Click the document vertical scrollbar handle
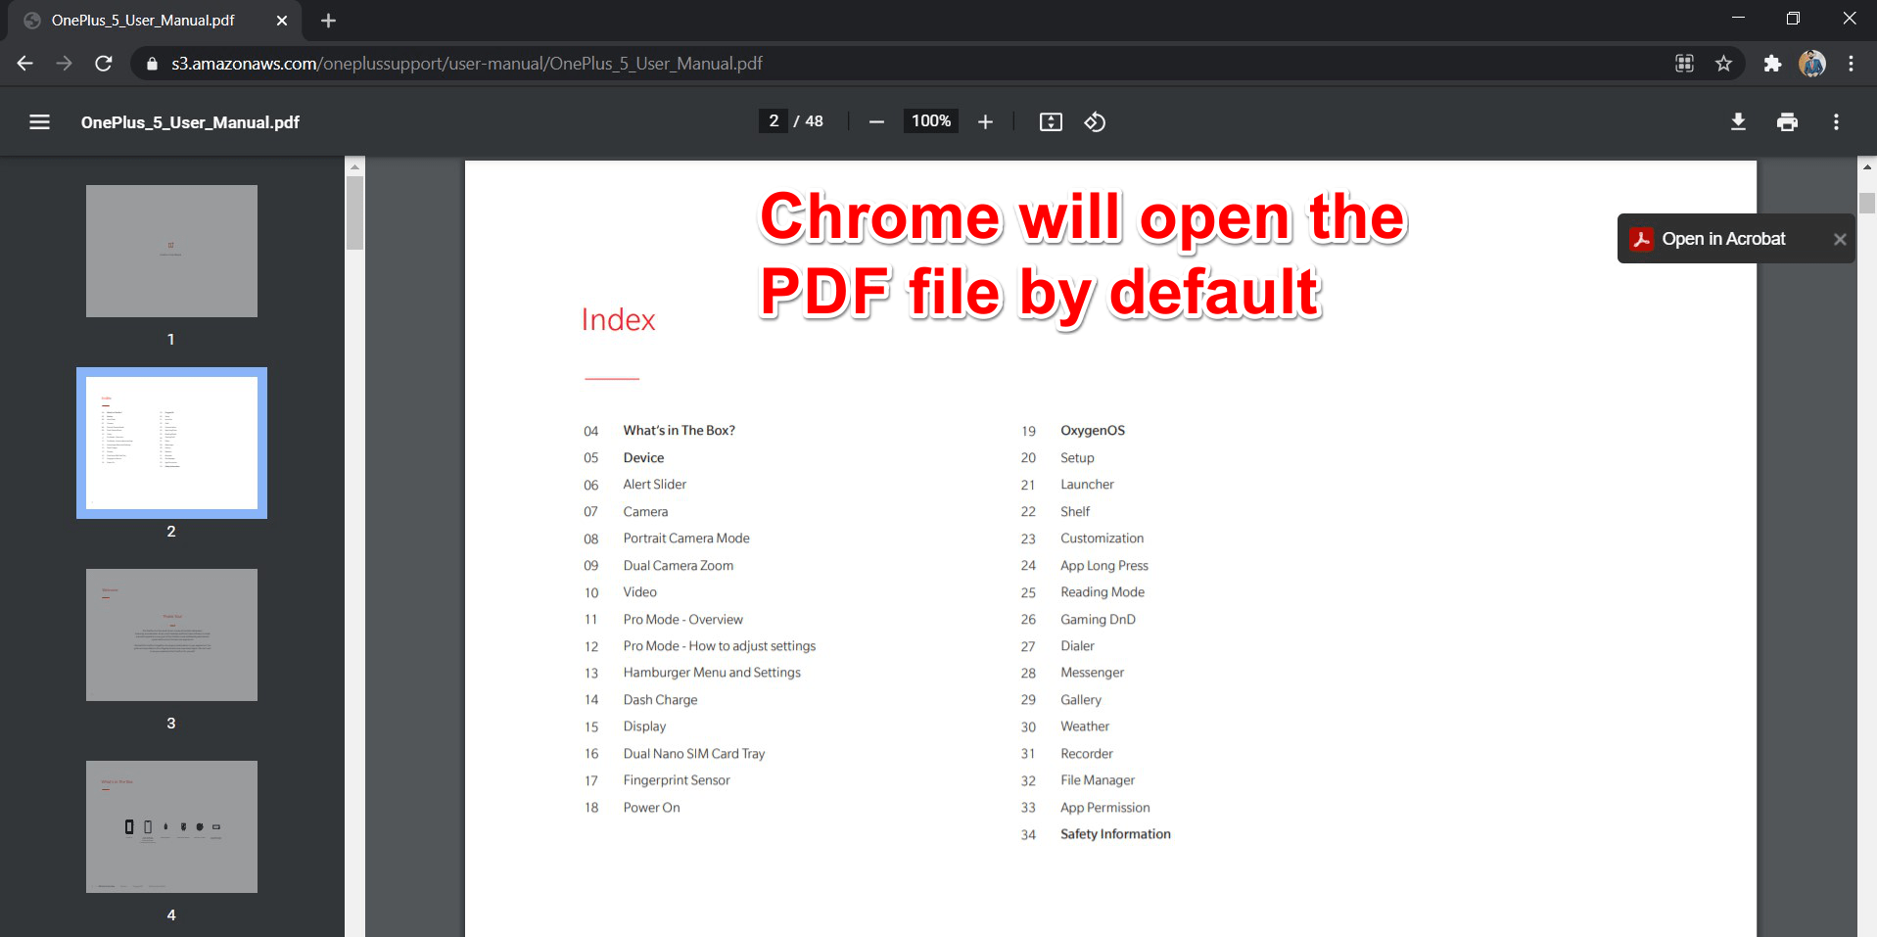Image resolution: width=1877 pixels, height=937 pixels. (1867, 204)
